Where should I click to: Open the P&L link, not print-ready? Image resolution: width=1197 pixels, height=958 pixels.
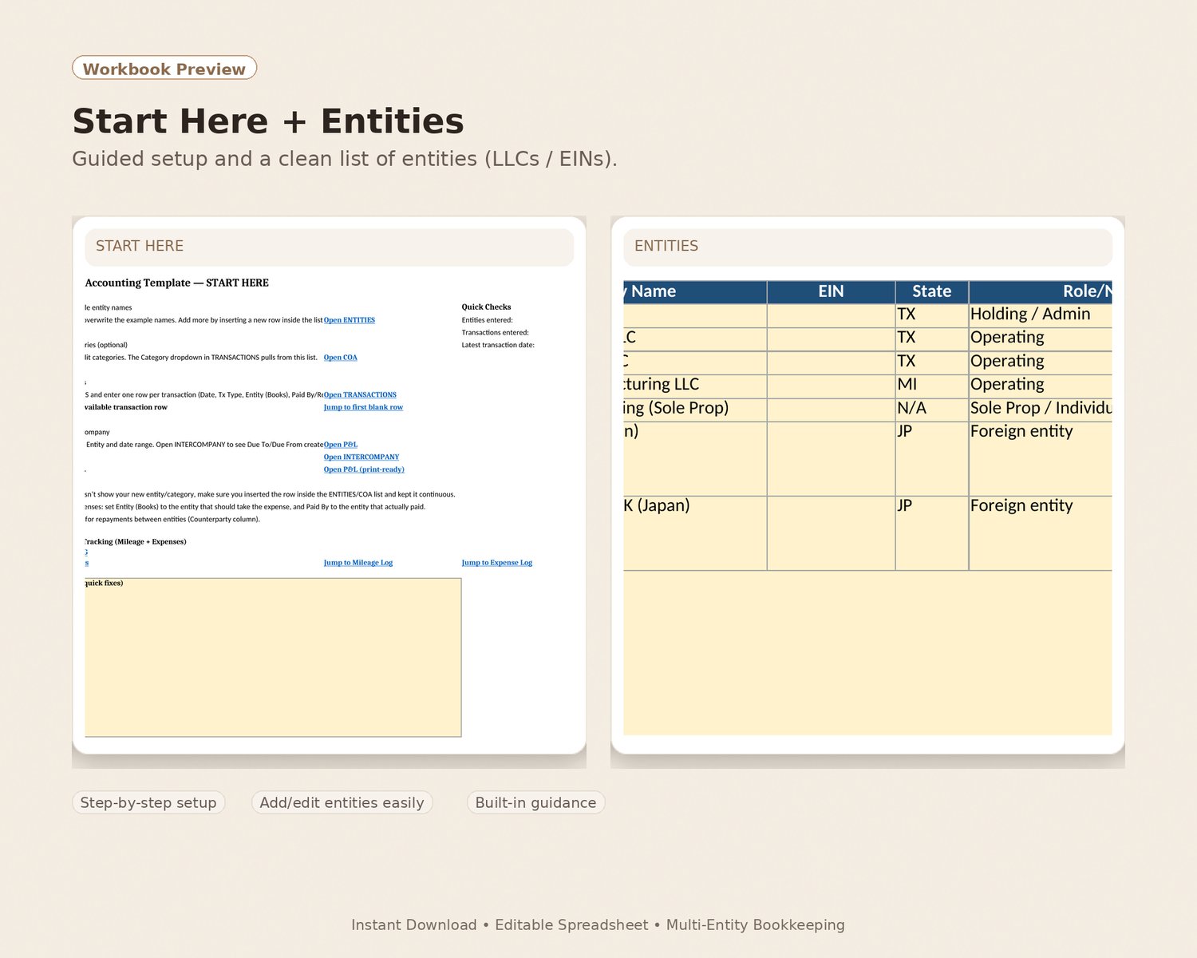341,445
